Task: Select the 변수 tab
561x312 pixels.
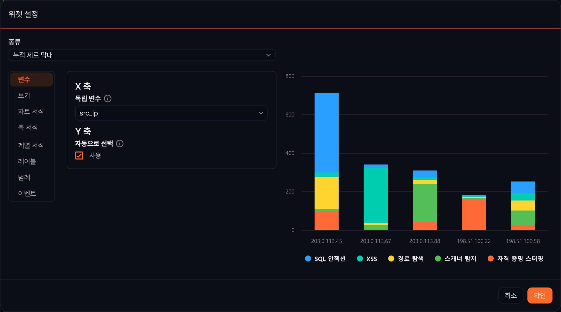Action: point(32,79)
